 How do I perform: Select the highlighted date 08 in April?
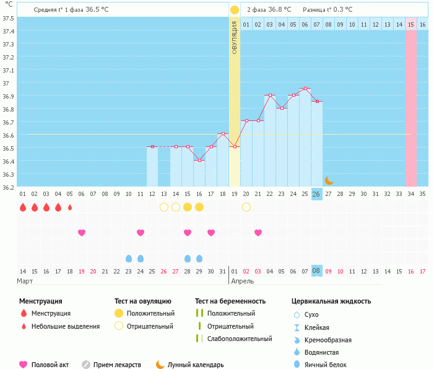[316, 271]
